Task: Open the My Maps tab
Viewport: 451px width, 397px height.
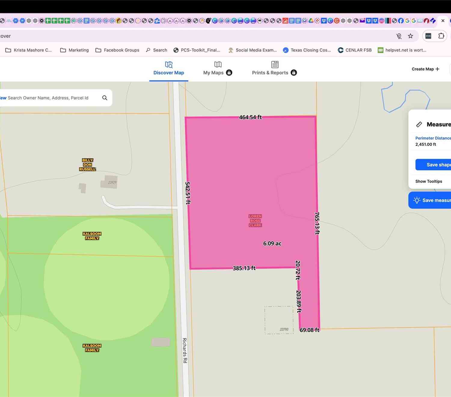Action: (x=218, y=68)
